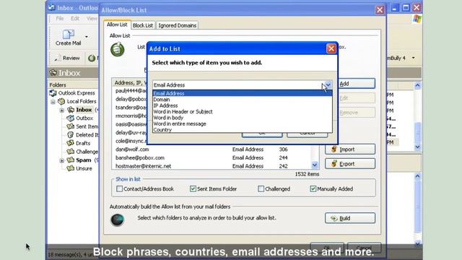Select Email Address in the dropdown list

(x=243, y=93)
